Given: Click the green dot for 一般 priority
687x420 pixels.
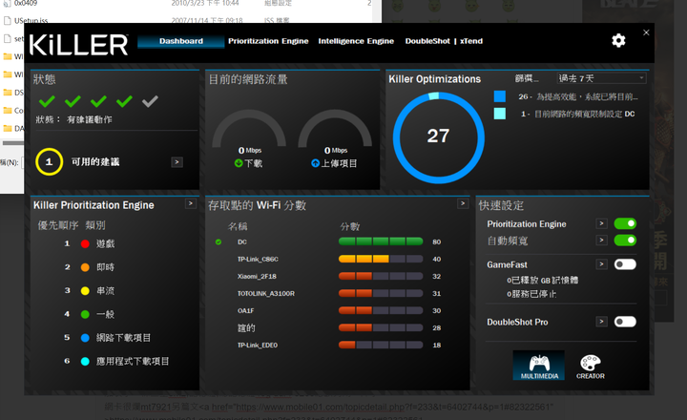Looking at the screenshot, I should (85, 314).
